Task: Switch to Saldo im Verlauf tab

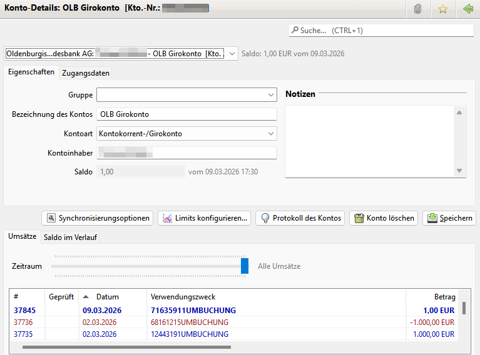Action: (x=71, y=237)
